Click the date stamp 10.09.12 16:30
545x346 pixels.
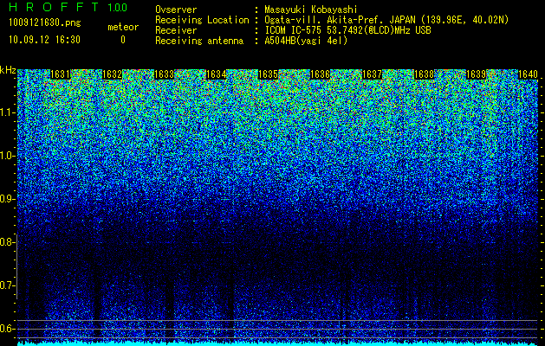[44, 40]
